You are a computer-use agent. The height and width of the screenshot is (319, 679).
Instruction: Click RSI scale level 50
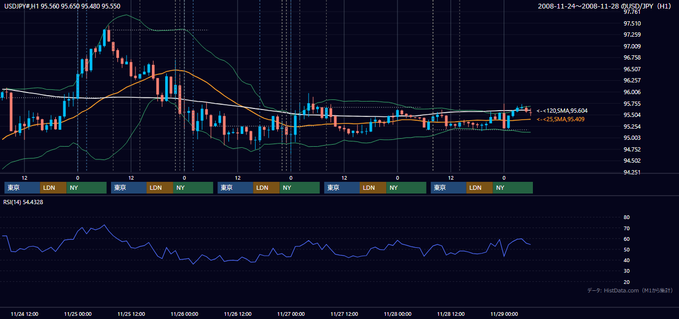coord(626,249)
